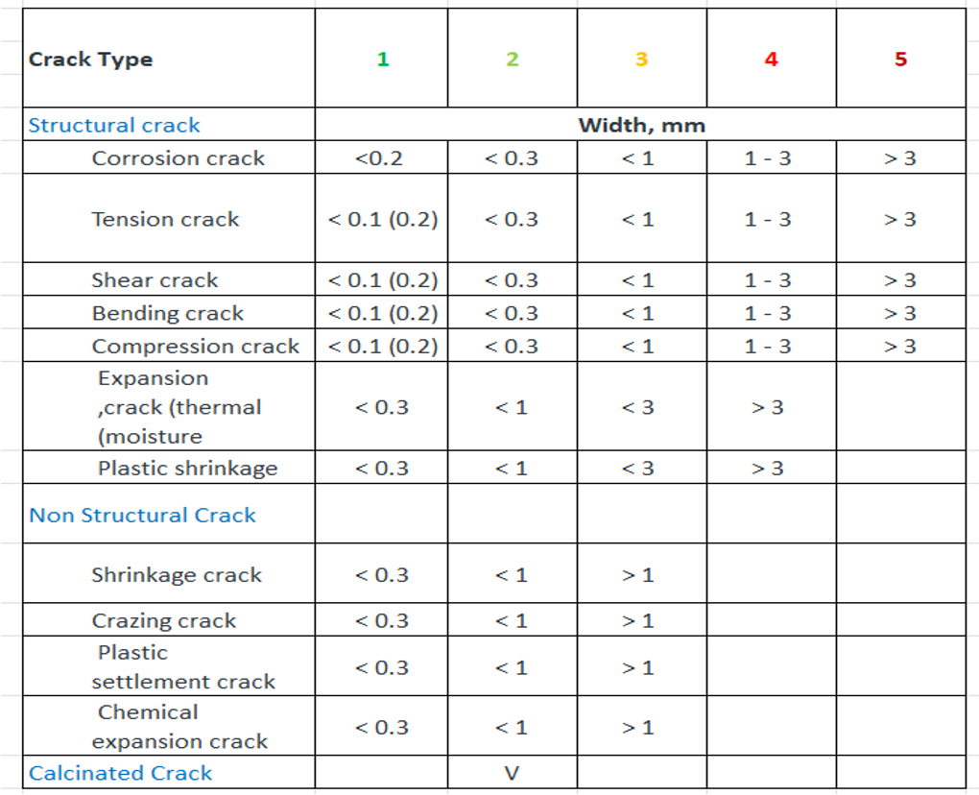Click the orange column header 3
Image resolution: width=979 pixels, height=795 pixels.
point(641,60)
